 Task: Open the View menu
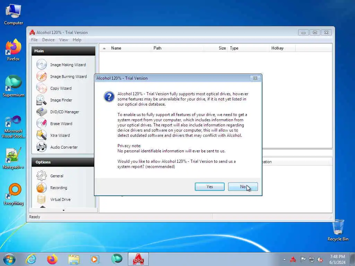pos(64,40)
